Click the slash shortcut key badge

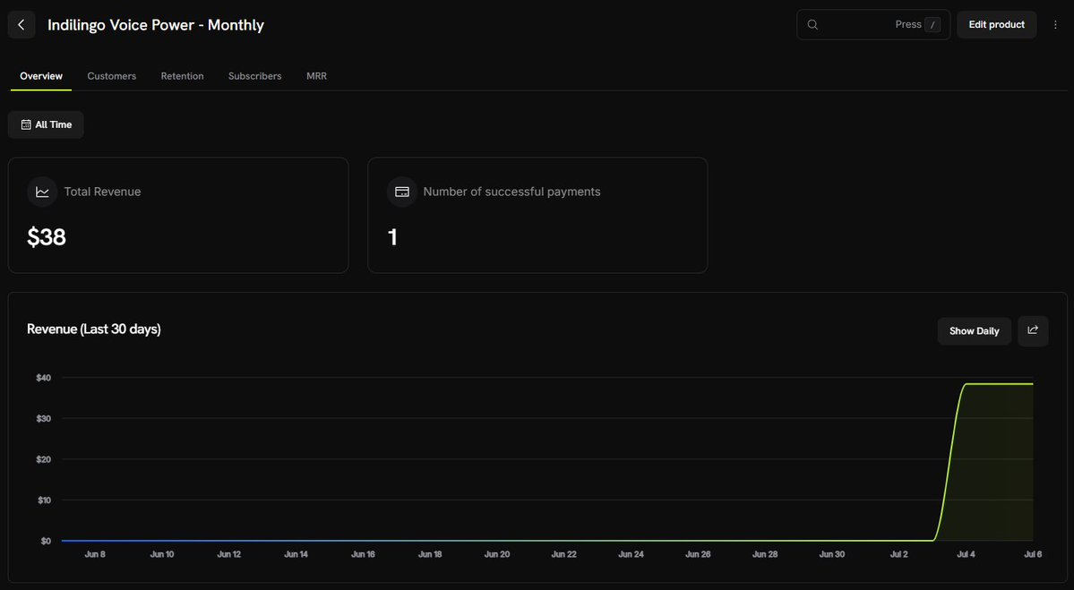pyautogui.click(x=932, y=25)
